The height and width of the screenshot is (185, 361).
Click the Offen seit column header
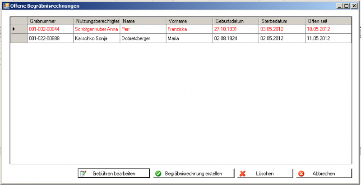[x=328, y=21]
